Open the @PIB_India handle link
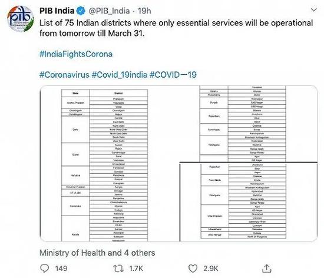324x278 pixels. pos(109,11)
